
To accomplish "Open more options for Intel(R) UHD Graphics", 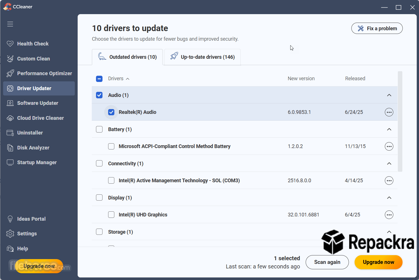I will tap(389, 215).
